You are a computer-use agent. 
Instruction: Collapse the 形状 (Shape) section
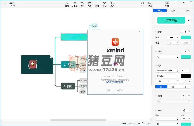[155, 32]
